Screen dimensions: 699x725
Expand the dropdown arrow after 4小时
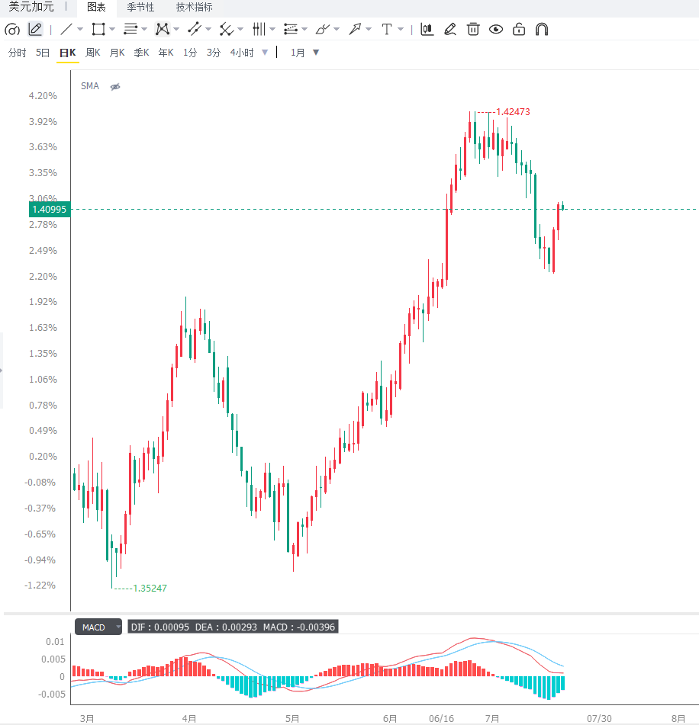(265, 53)
